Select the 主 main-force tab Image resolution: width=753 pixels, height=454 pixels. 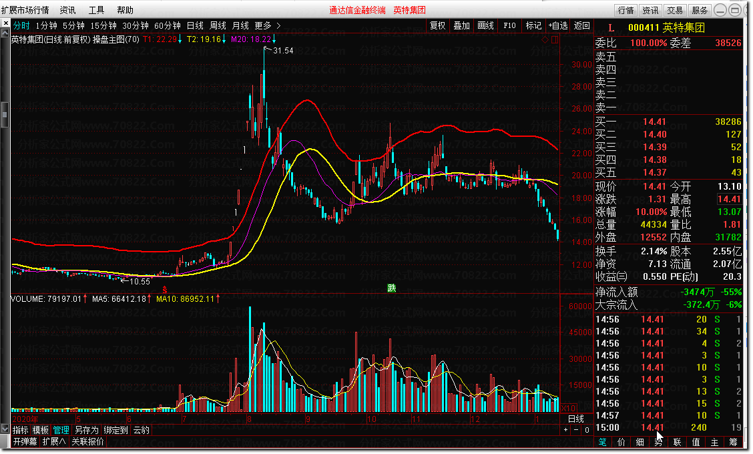coord(715,442)
